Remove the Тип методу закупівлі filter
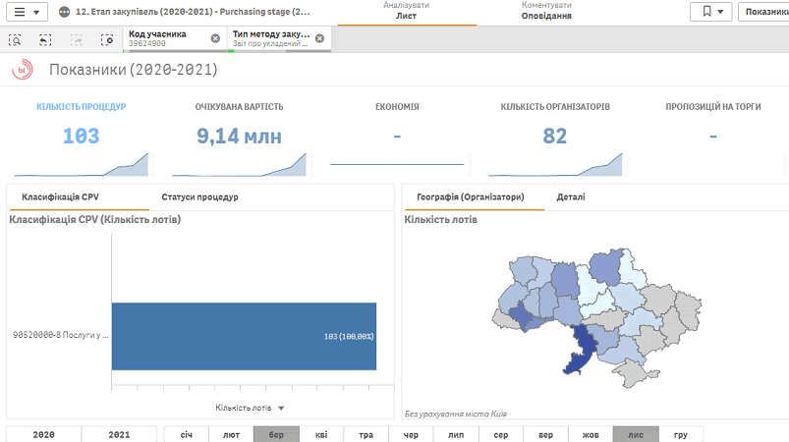This screenshot has height=442, width=789. click(319, 38)
